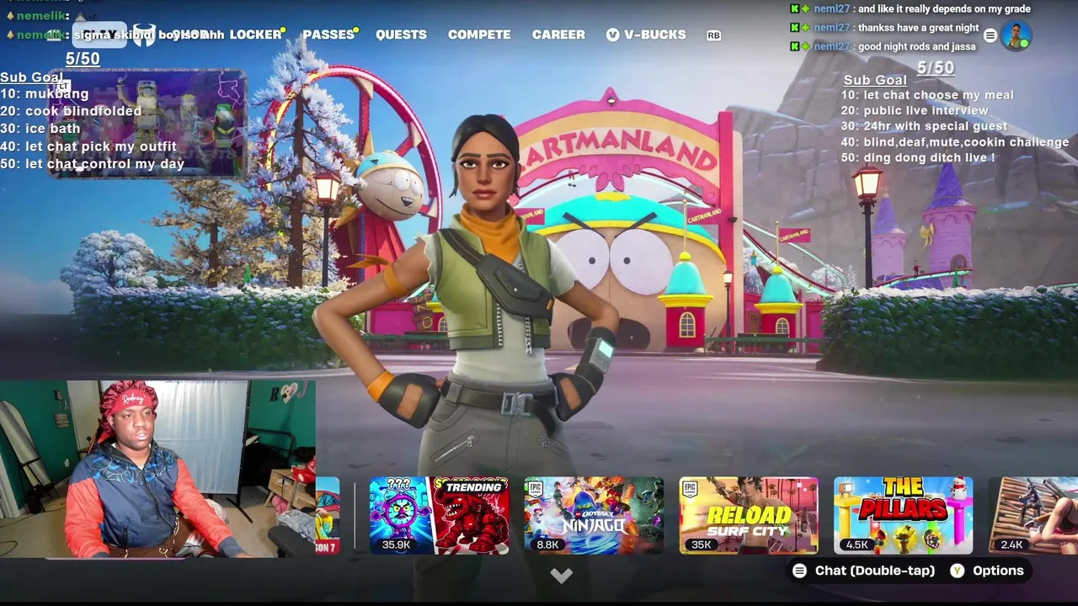Image resolution: width=1078 pixels, height=606 pixels.
Task: Click the green notification dot on LOCKER
Action: (x=283, y=30)
